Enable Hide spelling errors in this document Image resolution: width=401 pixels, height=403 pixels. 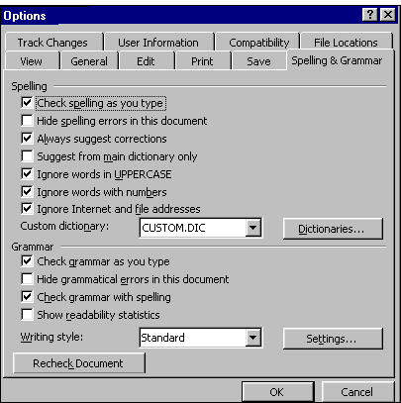(27, 121)
